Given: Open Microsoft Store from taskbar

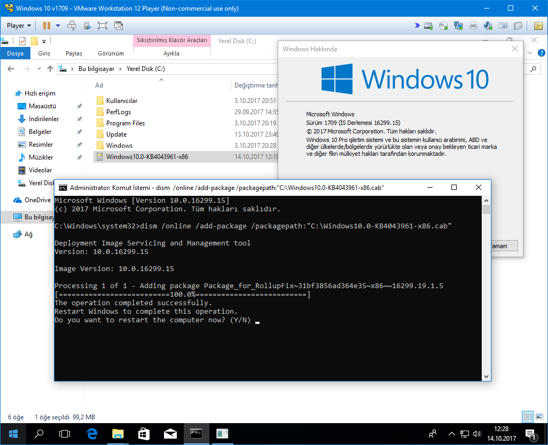Looking at the screenshot, I should (144, 434).
